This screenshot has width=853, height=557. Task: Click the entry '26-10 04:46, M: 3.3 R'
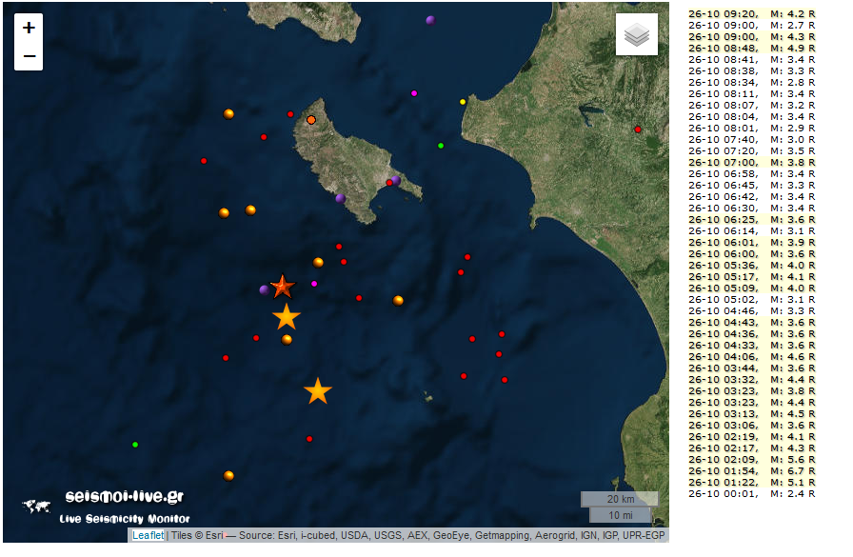point(751,311)
